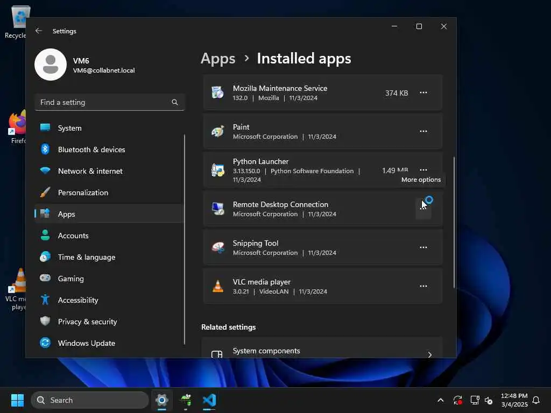
Task: Open more options for Mozilla Maintenance Service
Action: [x=423, y=92]
